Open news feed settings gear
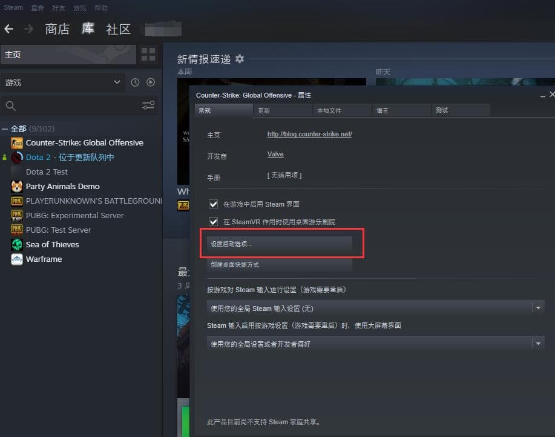Viewport: 555px width, 437px height. click(240, 58)
